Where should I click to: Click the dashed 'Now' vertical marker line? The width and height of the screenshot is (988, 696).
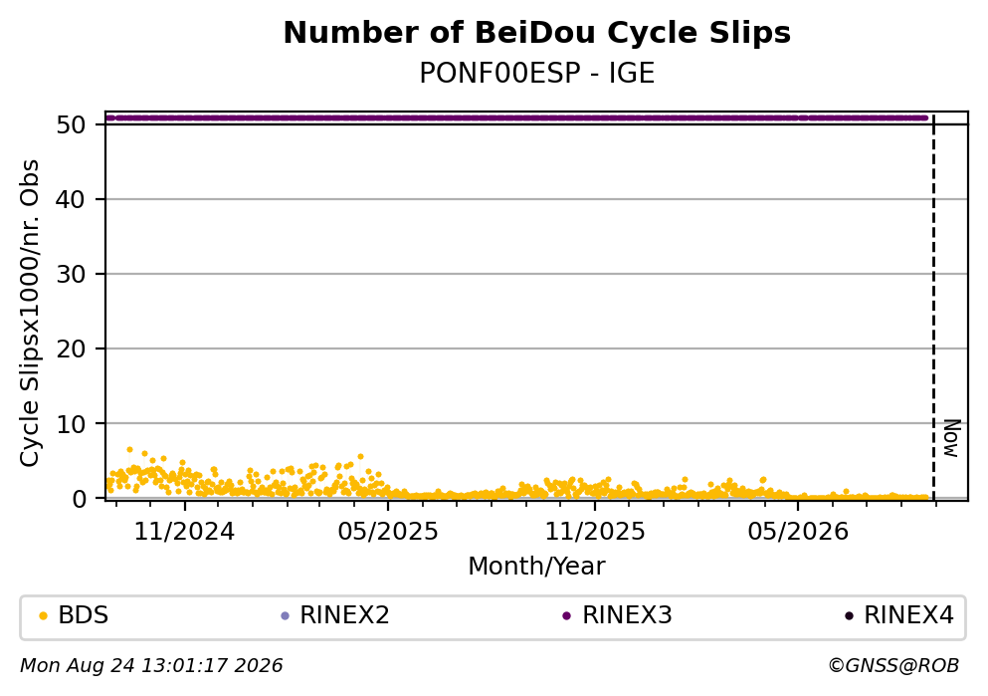pyautogui.click(x=933, y=307)
